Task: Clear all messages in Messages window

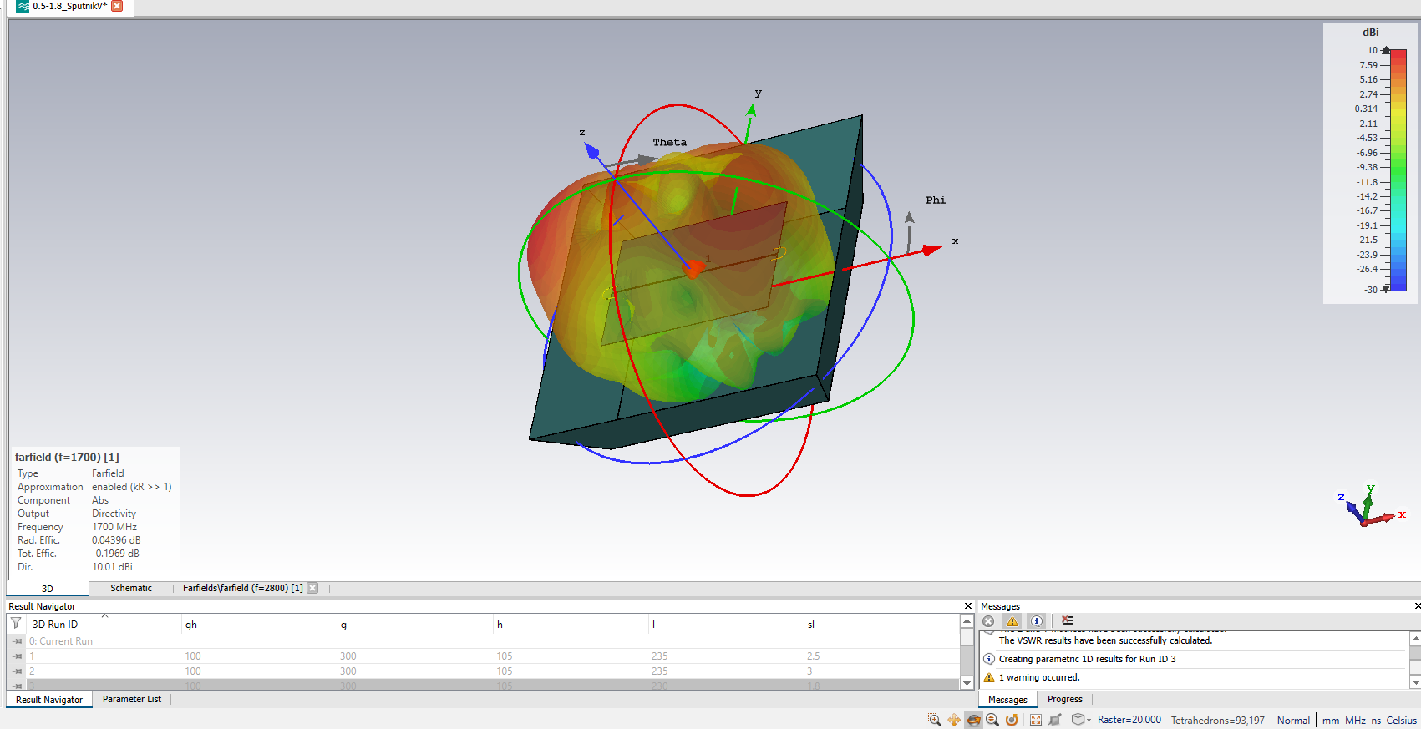Action: pos(1068,620)
